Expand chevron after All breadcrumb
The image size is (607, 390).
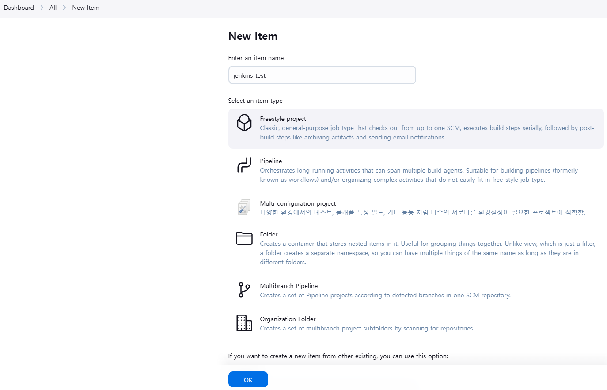(x=64, y=7)
